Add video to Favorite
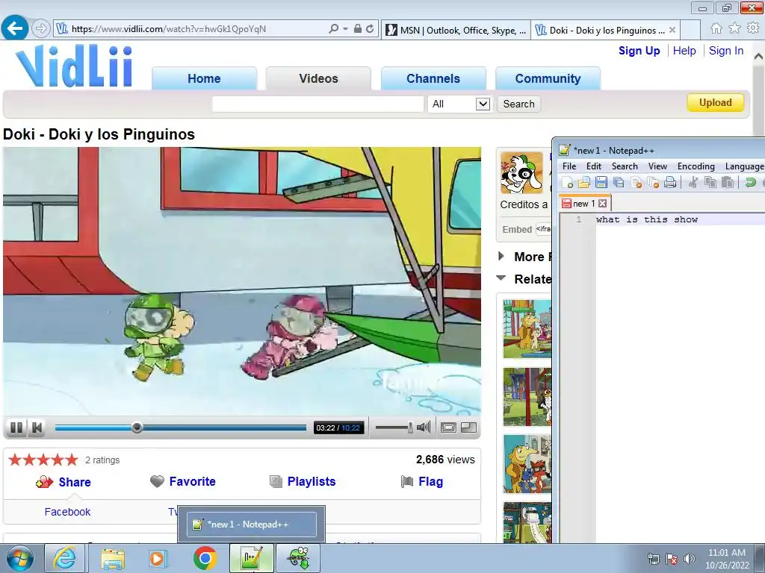 click(x=182, y=481)
